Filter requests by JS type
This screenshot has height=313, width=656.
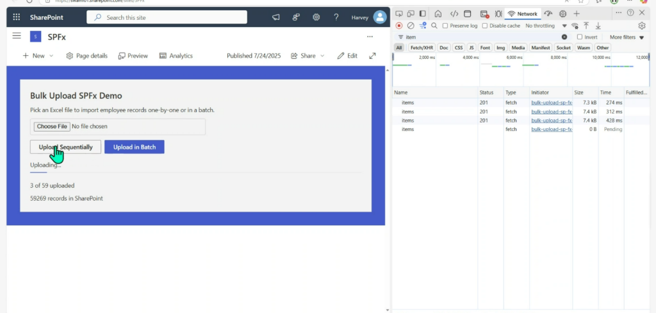point(471,47)
